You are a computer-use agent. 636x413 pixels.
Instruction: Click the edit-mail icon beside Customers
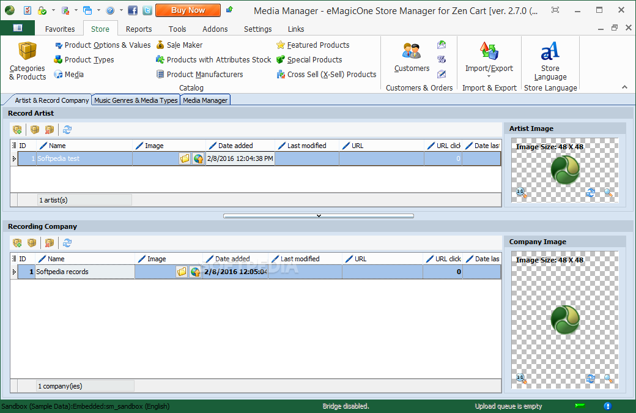[x=442, y=74]
